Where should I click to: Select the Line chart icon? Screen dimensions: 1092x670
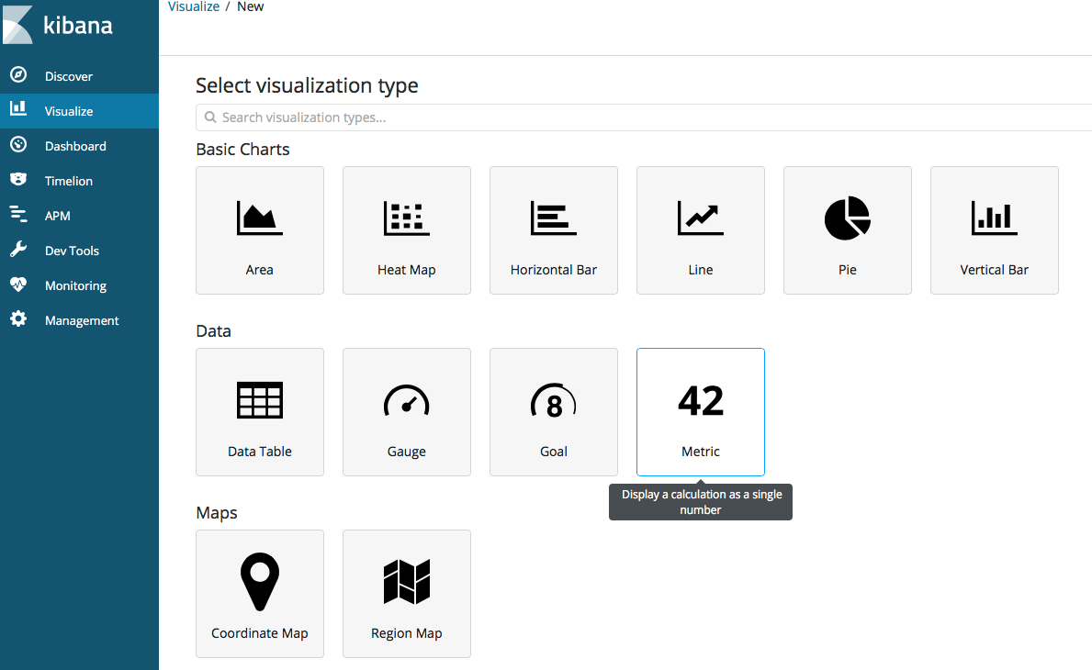point(701,218)
